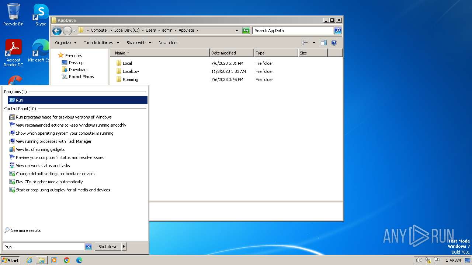The height and width of the screenshot is (265, 472).
Task: Open Explorer Help question mark icon
Action: 334,43
